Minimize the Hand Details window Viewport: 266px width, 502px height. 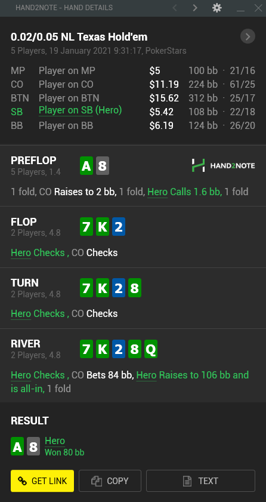[240, 8]
